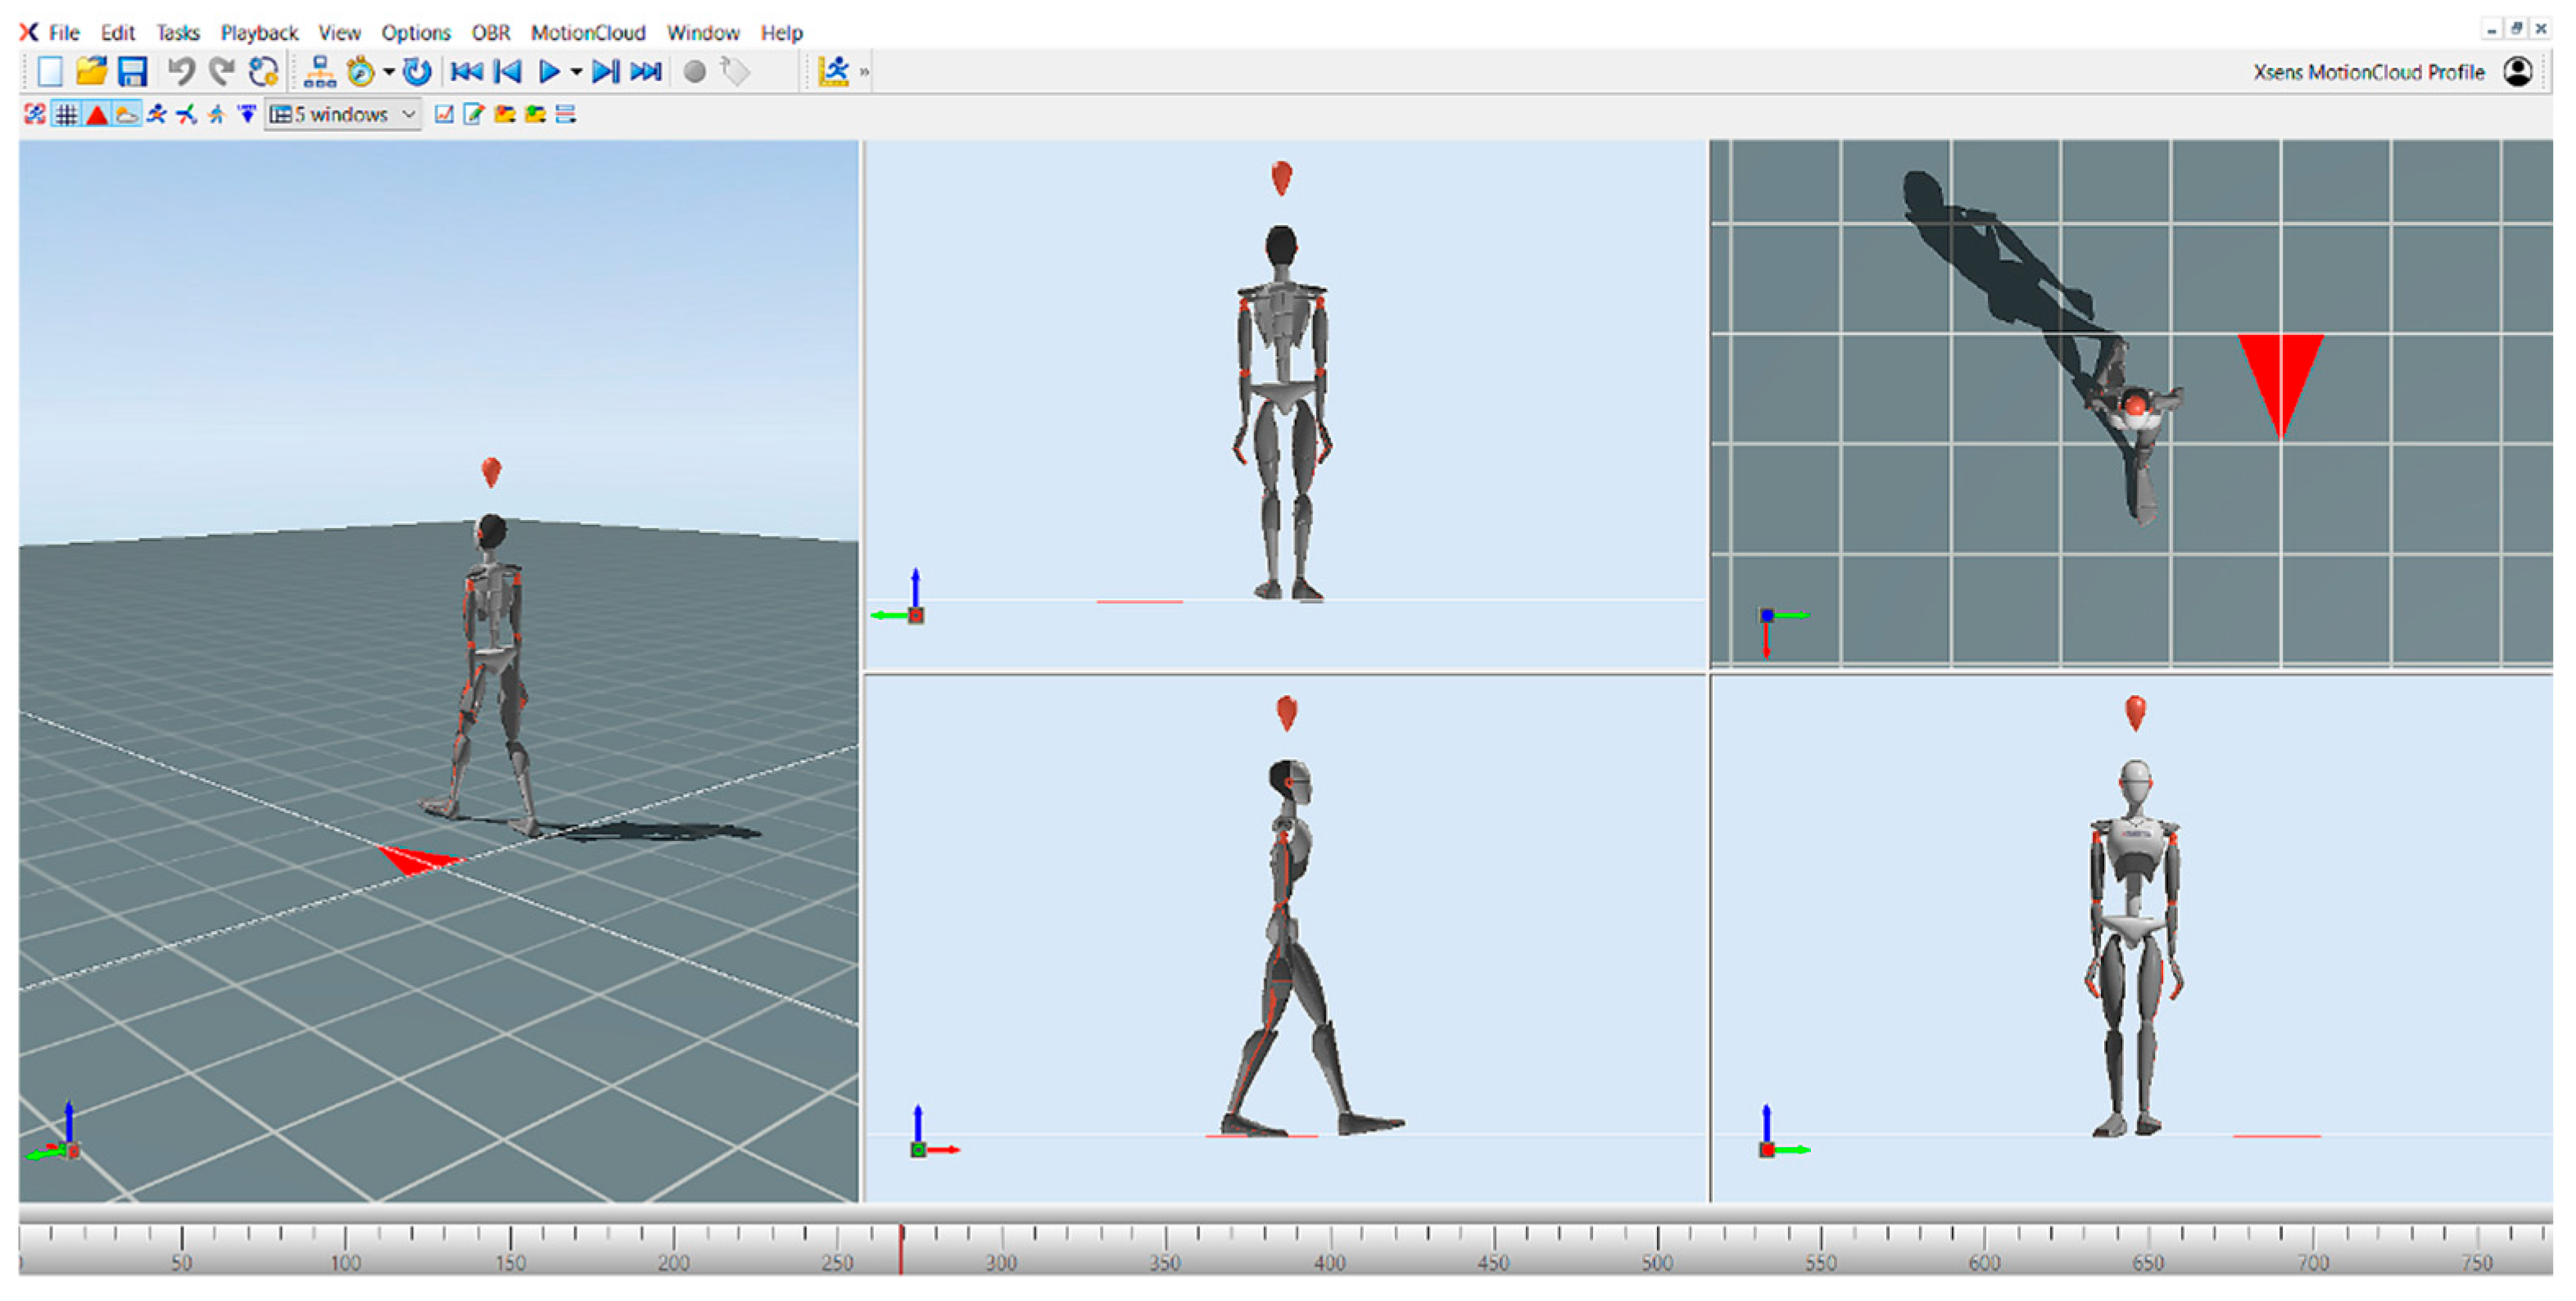Skip to the last frame of the recording
The height and width of the screenshot is (1301, 2576).
[x=646, y=71]
